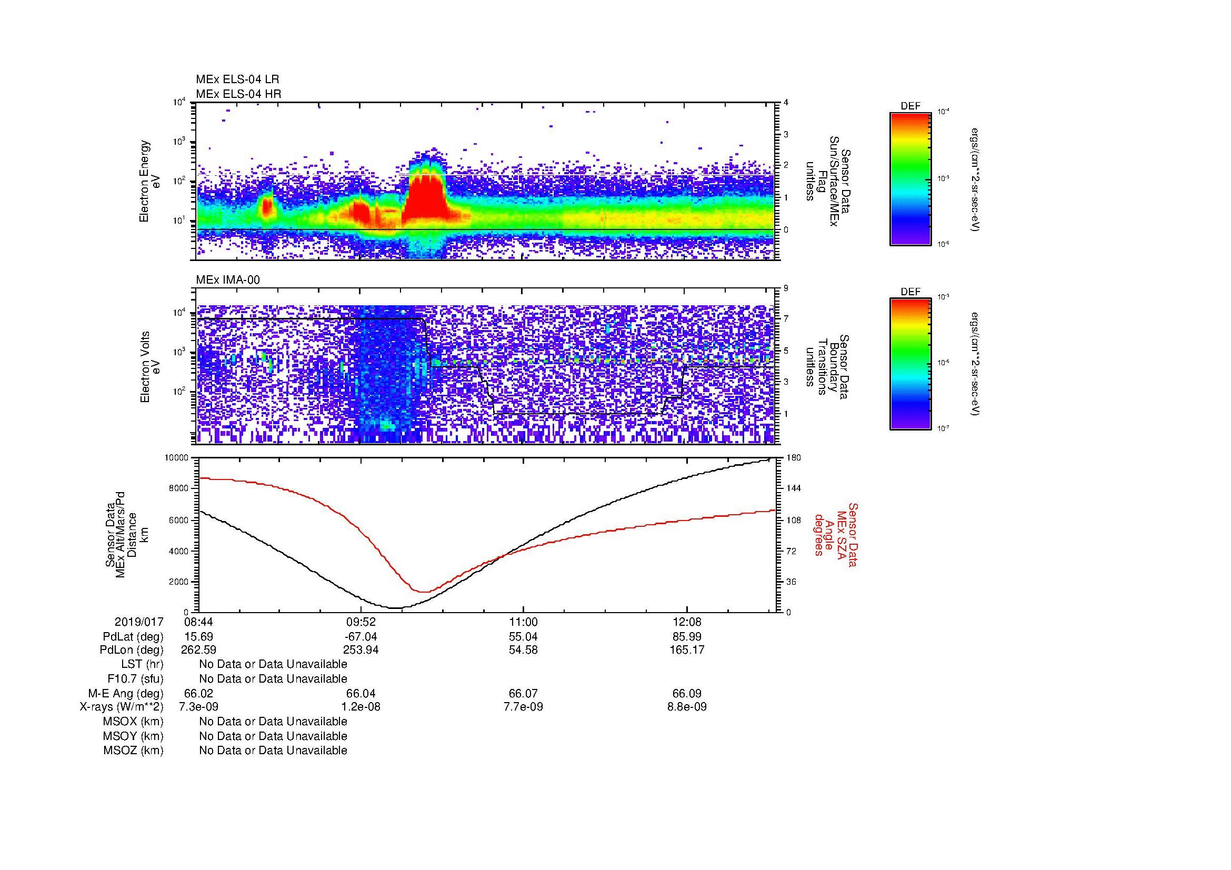This screenshot has width=1231, height=870.
Task: Click the PdLon value '253.94'
Action: coord(361,650)
